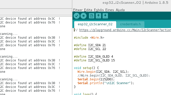Open the Eines menu
This screenshot has width=171, height=95.
[x=110, y=10]
